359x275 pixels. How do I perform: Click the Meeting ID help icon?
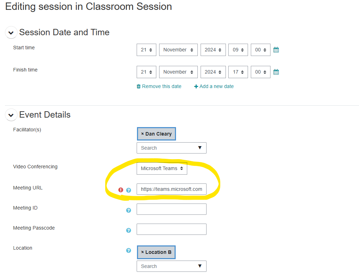coord(129,210)
